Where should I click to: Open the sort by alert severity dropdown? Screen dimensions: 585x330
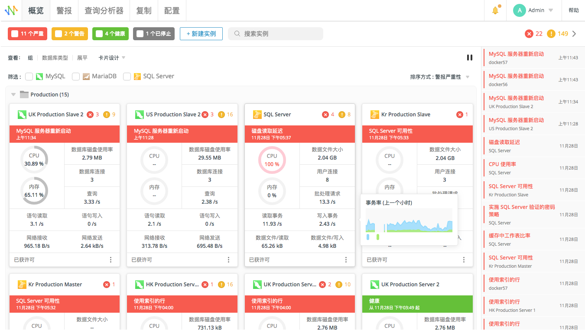(x=439, y=77)
